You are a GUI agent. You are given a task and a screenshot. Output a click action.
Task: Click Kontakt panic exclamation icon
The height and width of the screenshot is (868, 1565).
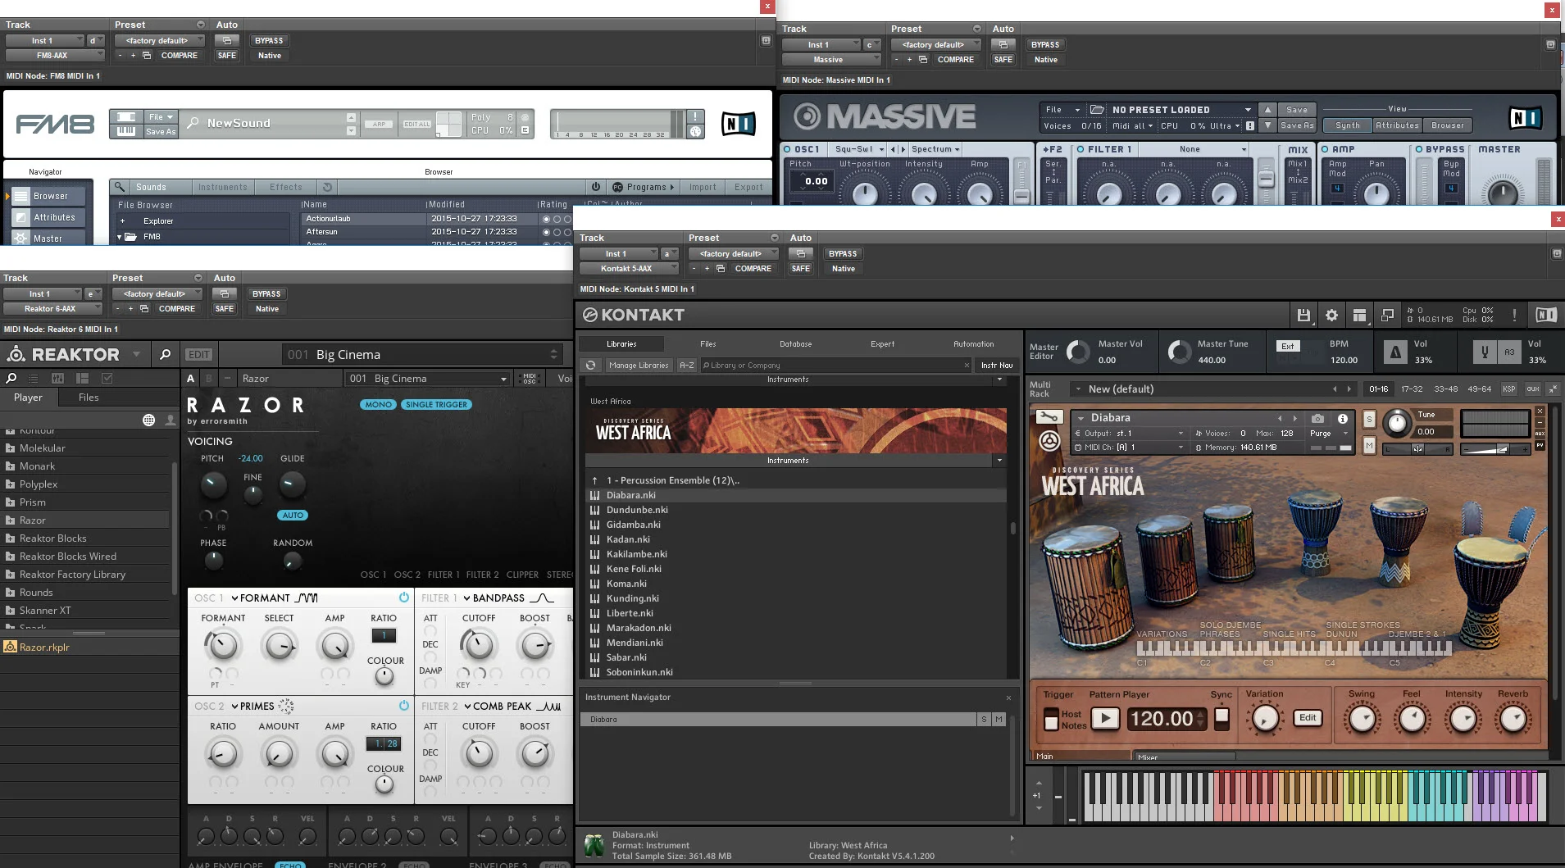pos(1514,315)
